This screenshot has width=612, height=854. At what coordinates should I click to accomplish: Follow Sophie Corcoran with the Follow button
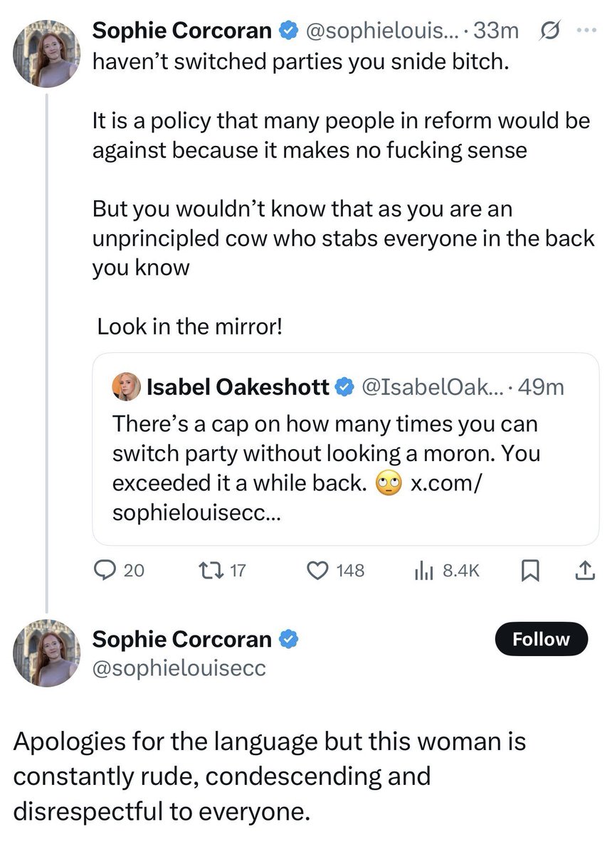click(x=542, y=639)
